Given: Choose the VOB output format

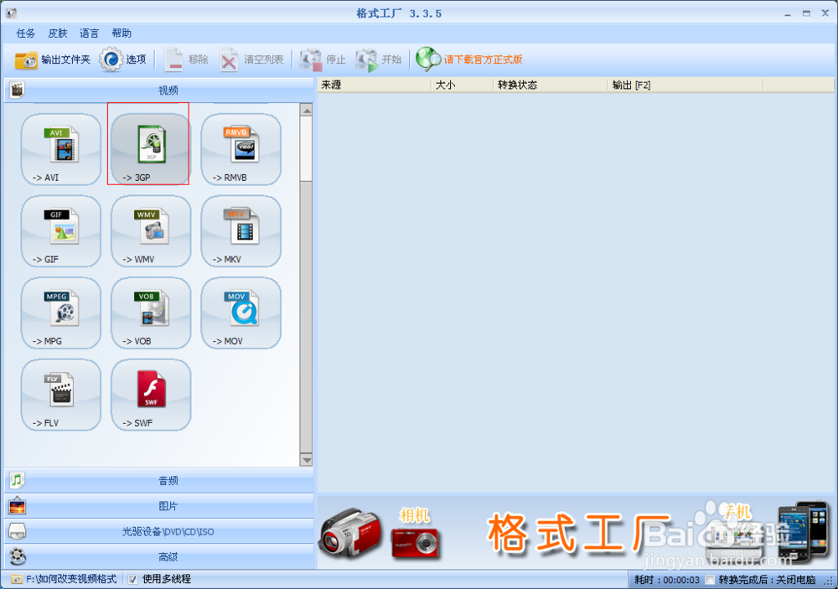Looking at the screenshot, I should point(150,315).
